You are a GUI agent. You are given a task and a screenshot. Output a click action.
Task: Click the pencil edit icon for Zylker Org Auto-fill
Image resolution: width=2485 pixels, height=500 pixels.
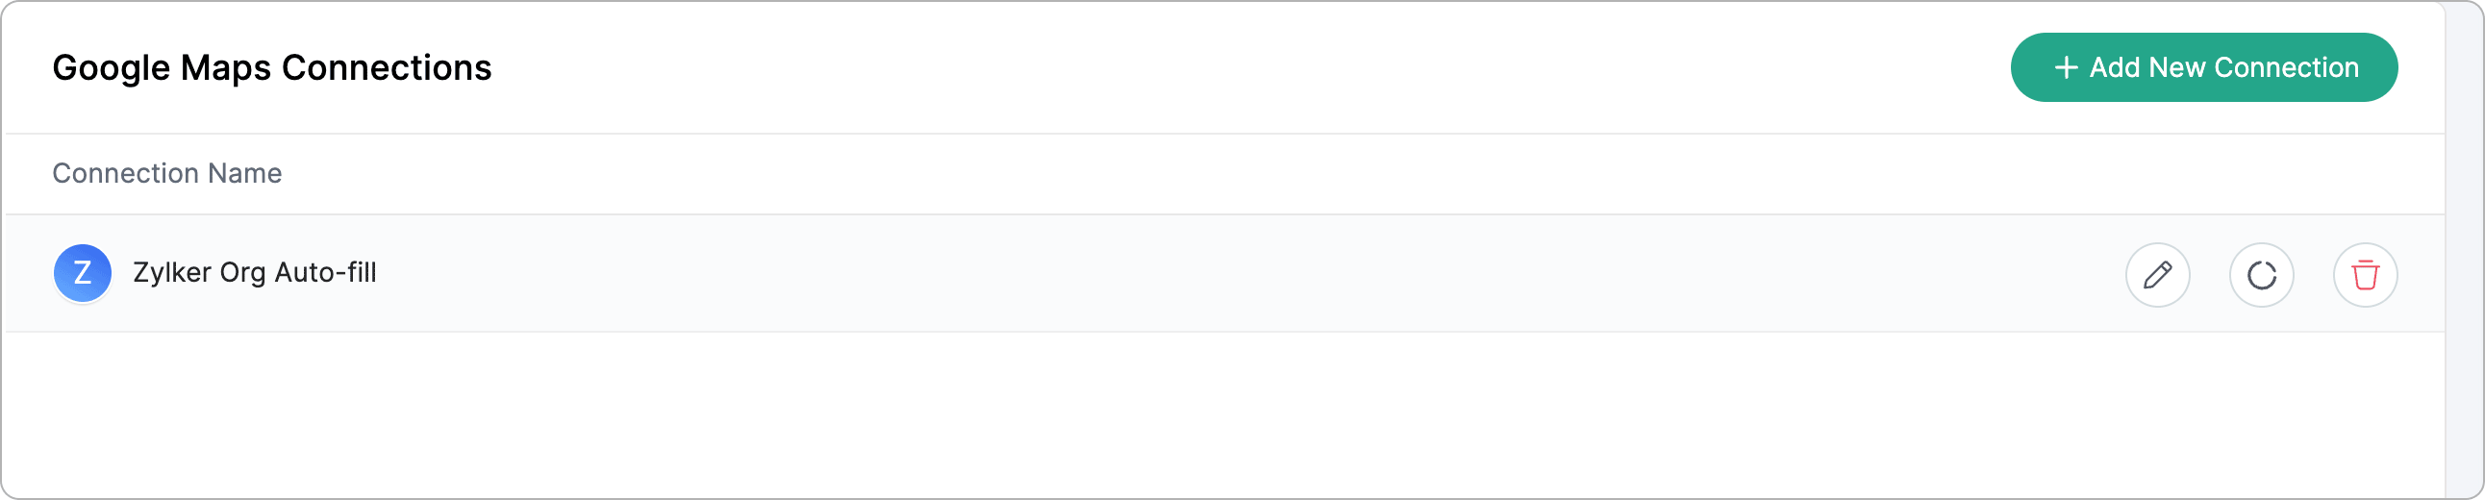click(2157, 275)
